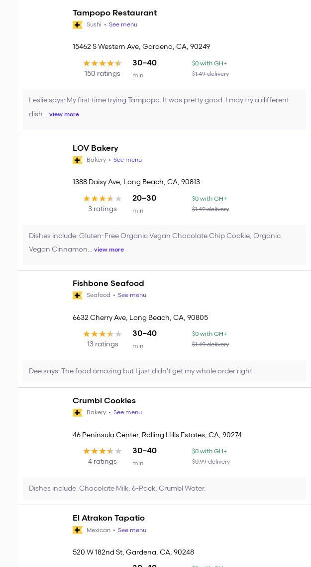This screenshot has height=567, width=311.
Task: Click the GH+ badge icon beside Crumbl Cookies
Action: coord(77,413)
